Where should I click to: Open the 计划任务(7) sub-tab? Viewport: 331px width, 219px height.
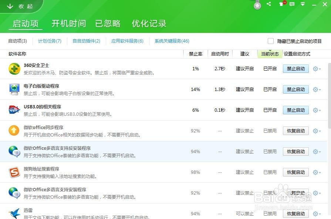(x=50, y=41)
